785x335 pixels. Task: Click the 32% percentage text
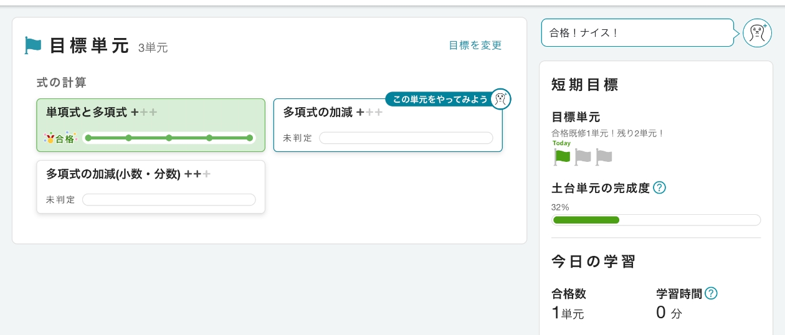click(x=560, y=207)
